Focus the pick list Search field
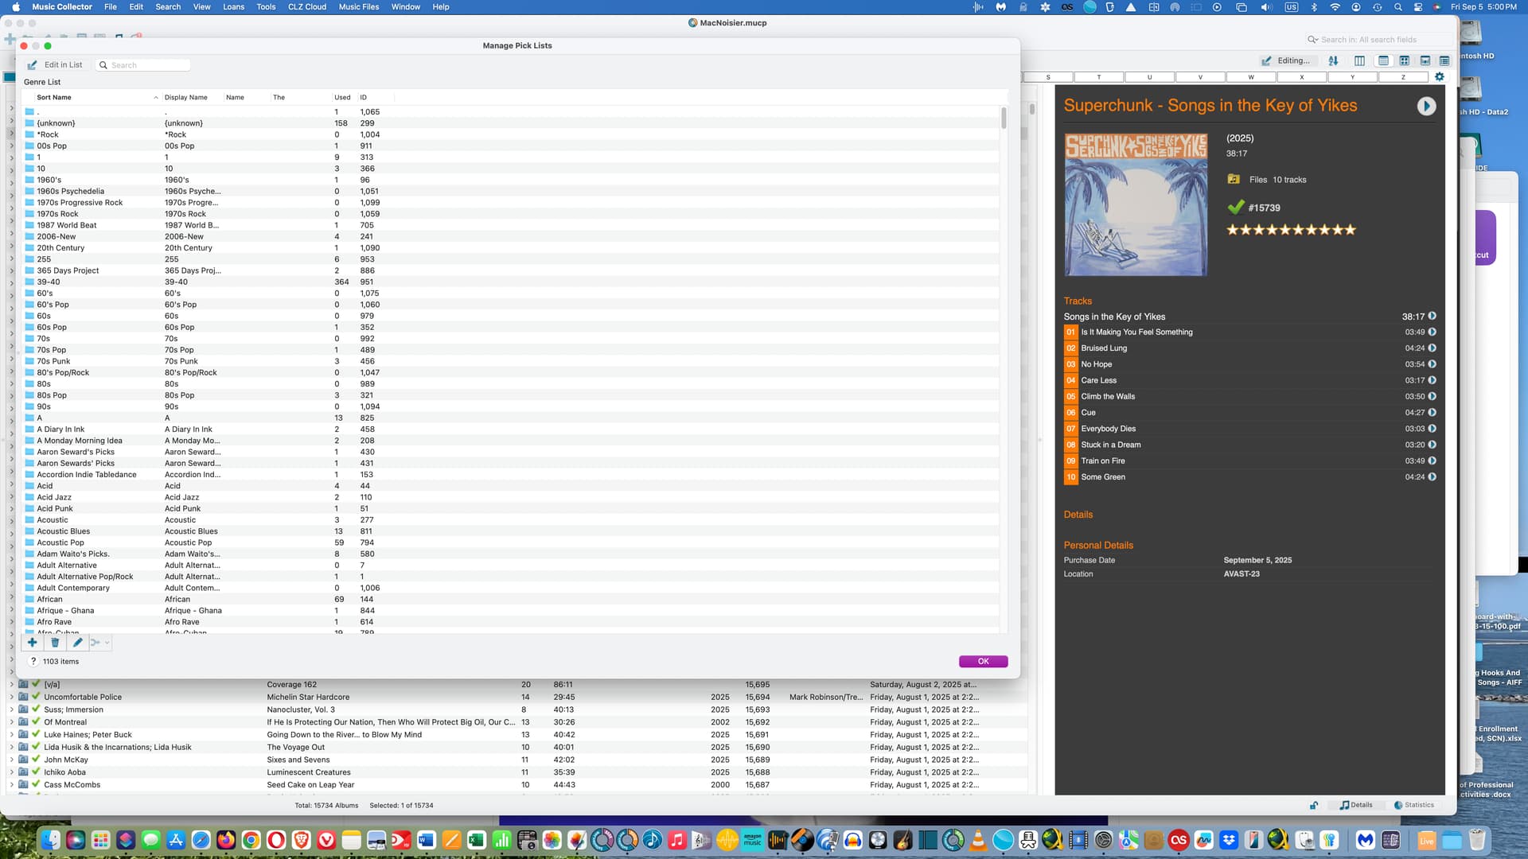Viewport: 1528px width, 859px height. click(x=143, y=65)
